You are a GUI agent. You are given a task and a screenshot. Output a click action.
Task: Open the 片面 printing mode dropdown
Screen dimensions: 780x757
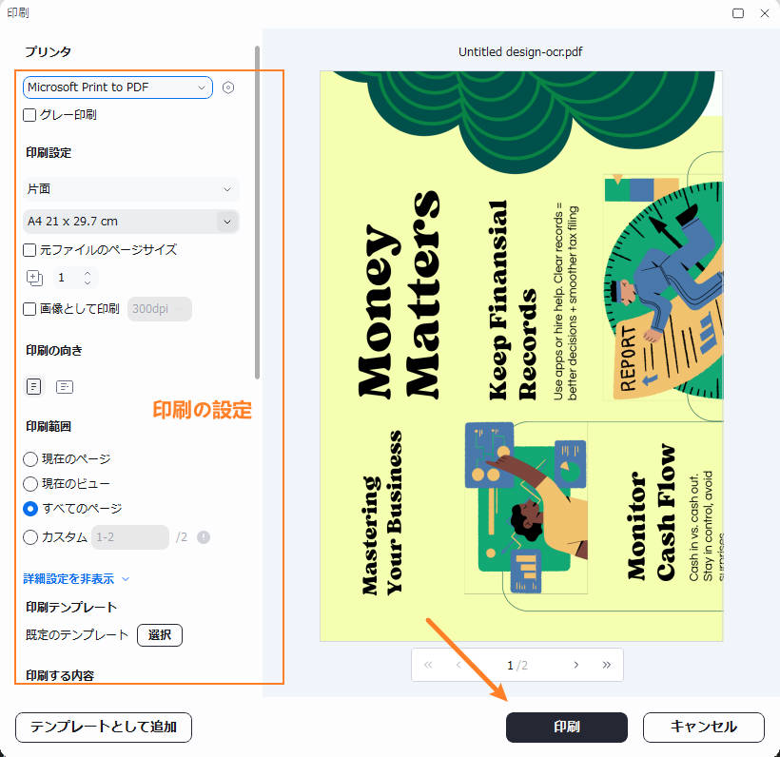[x=130, y=188]
